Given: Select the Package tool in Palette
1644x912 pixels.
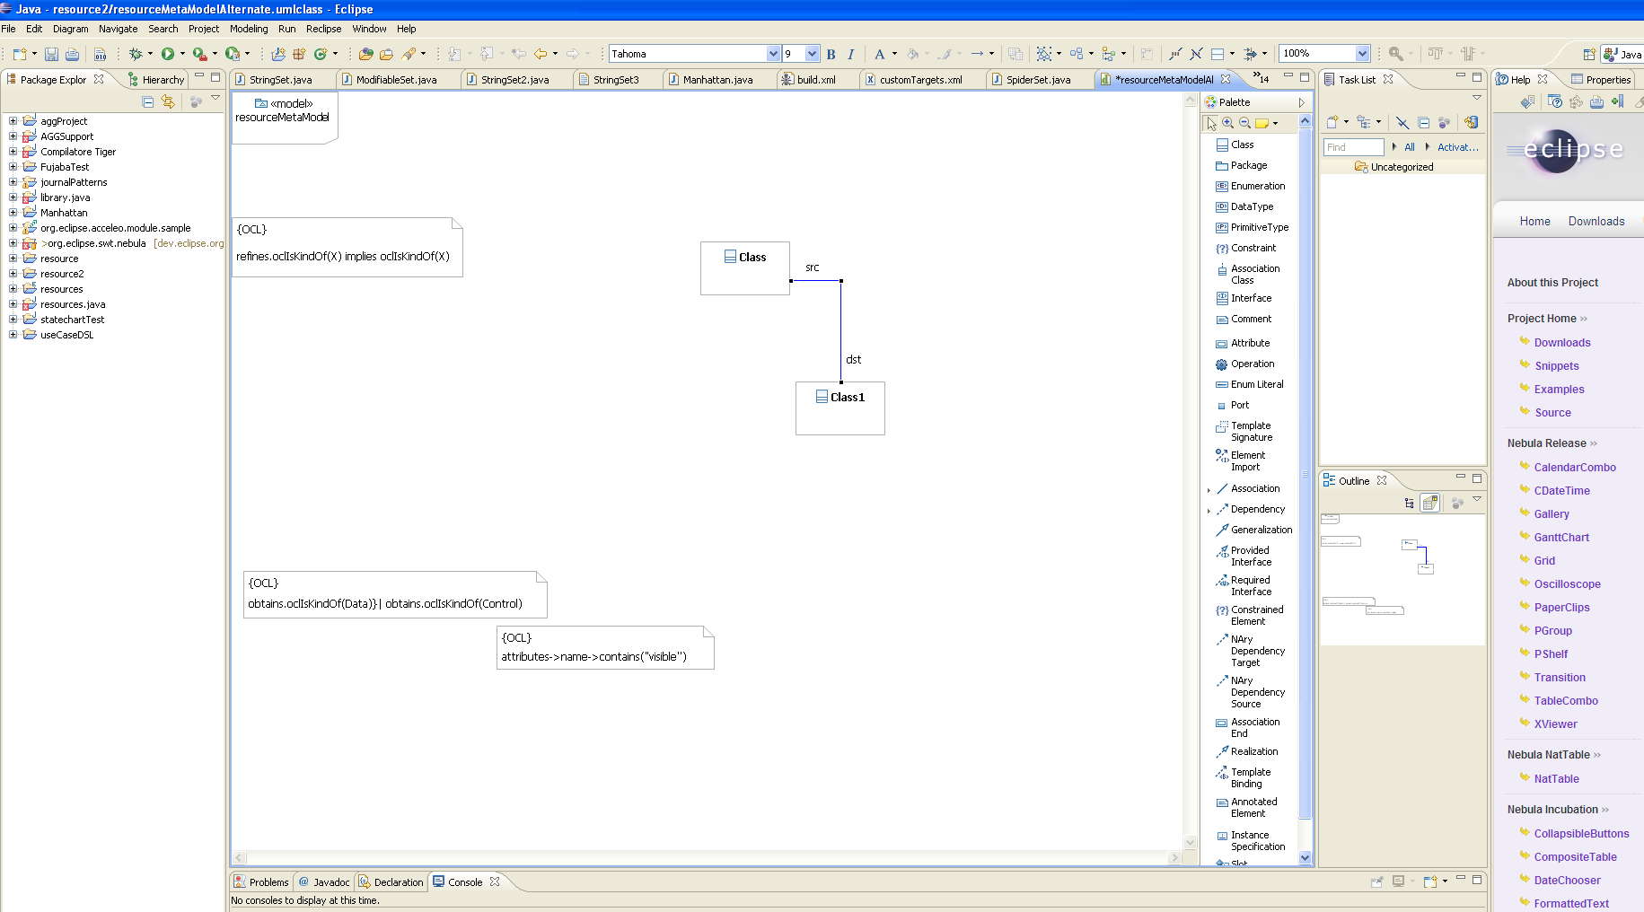Looking at the screenshot, I should tap(1242, 165).
